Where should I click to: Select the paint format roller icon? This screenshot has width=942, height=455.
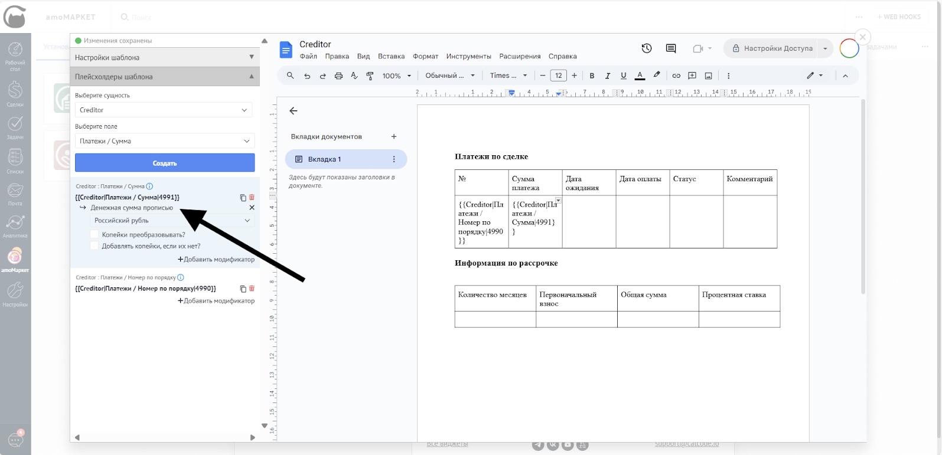point(370,76)
